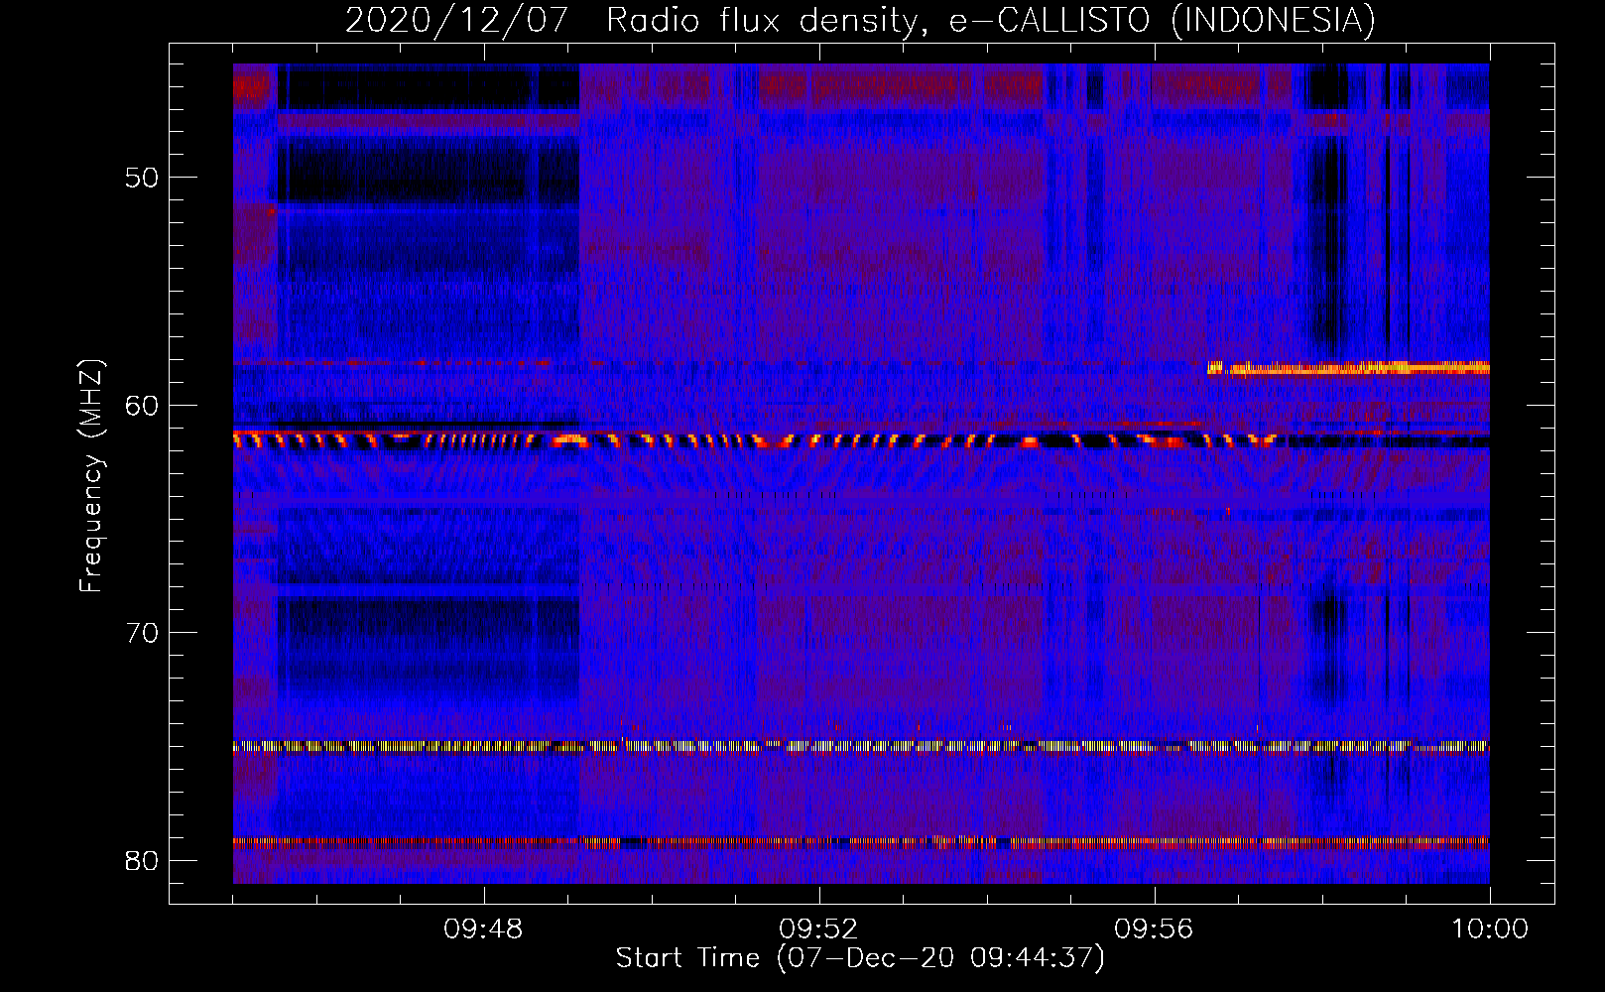The width and height of the screenshot is (1605, 992).
Task: Click the 70 frequency tick label
Action: (x=143, y=632)
